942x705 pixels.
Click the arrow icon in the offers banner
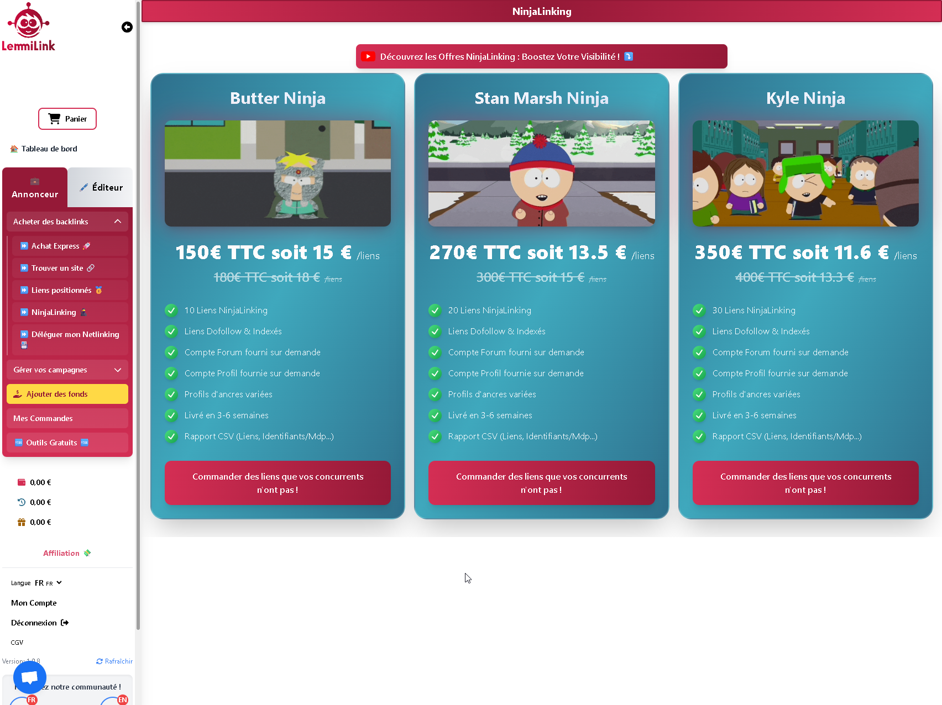[x=629, y=56]
